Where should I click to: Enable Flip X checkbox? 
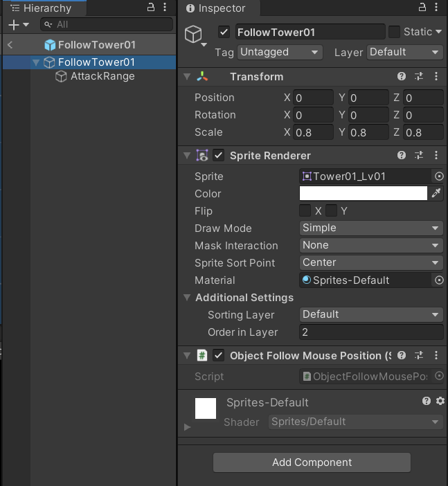click(305, 210)
